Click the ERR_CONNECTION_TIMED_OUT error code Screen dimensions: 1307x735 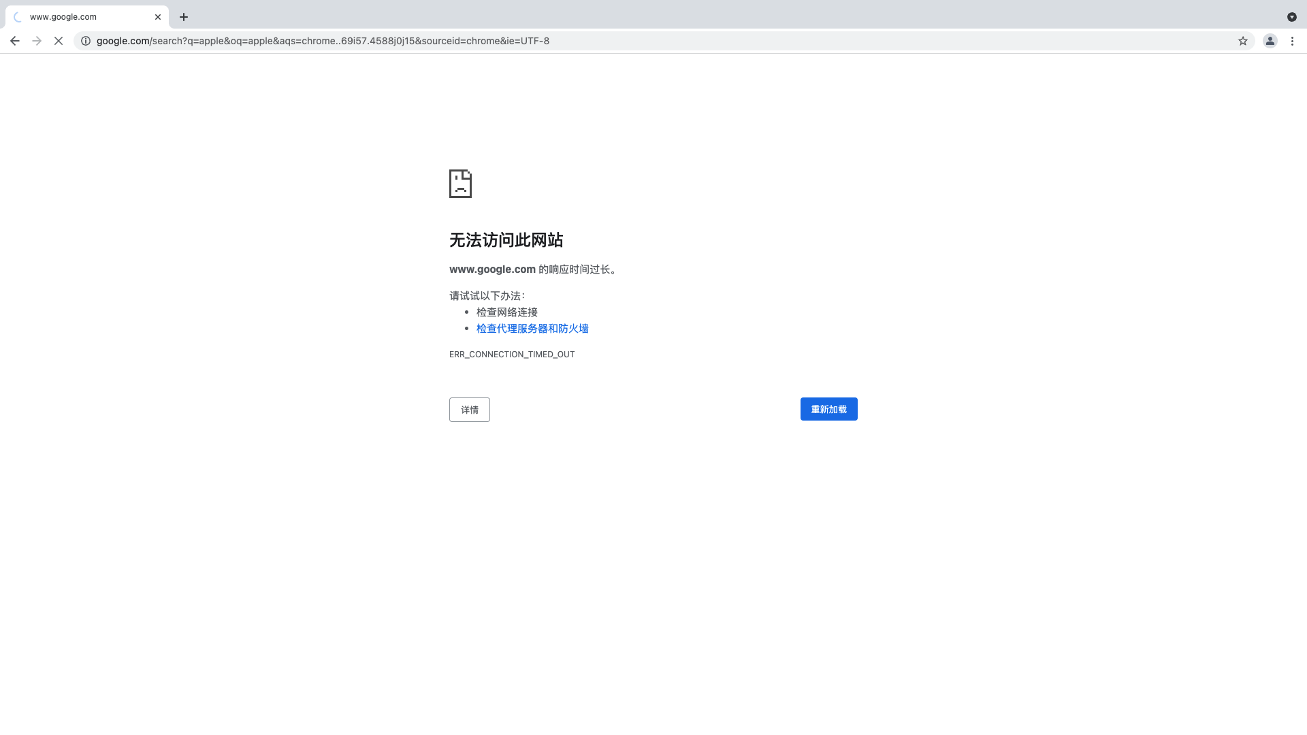(512, 355)
